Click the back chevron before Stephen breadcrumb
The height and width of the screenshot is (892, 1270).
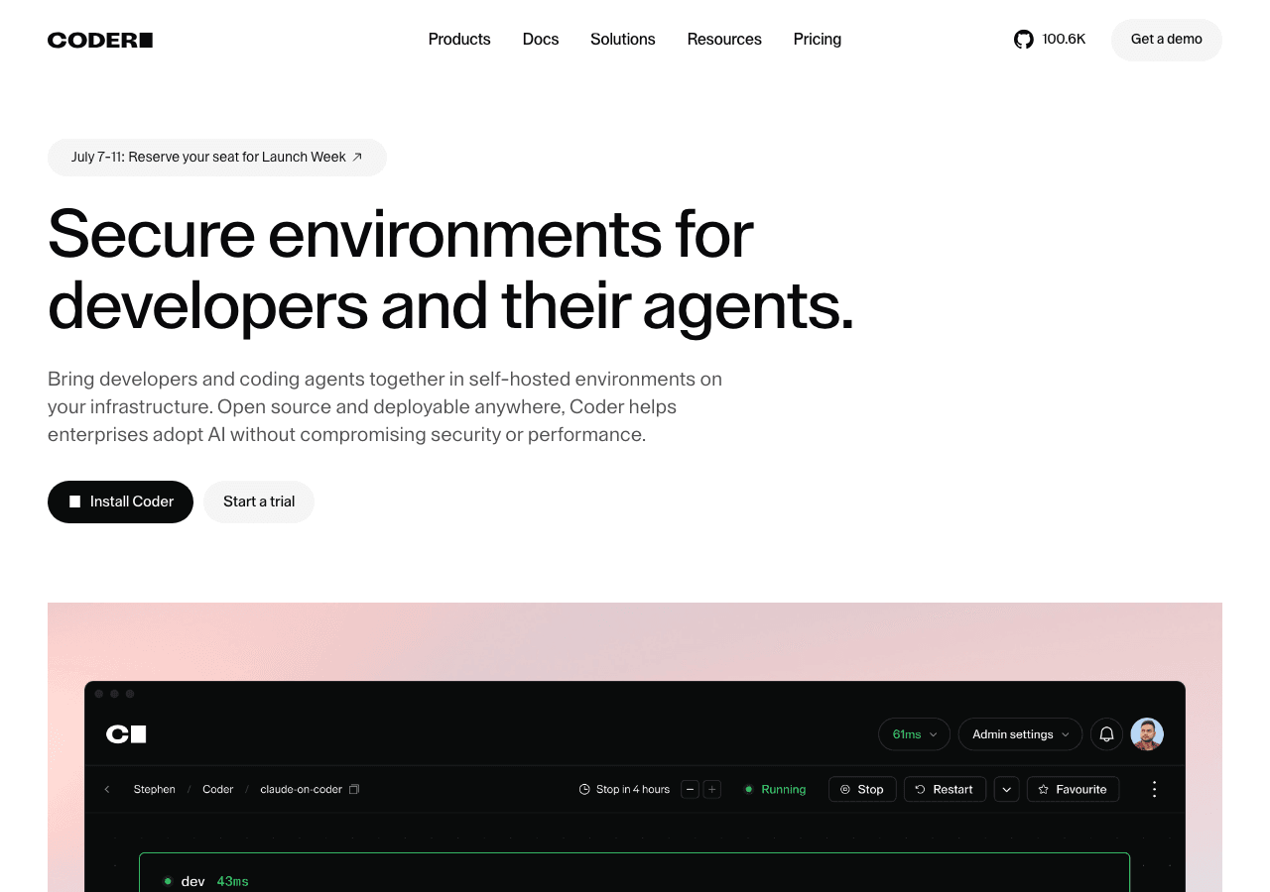(107, 789)
